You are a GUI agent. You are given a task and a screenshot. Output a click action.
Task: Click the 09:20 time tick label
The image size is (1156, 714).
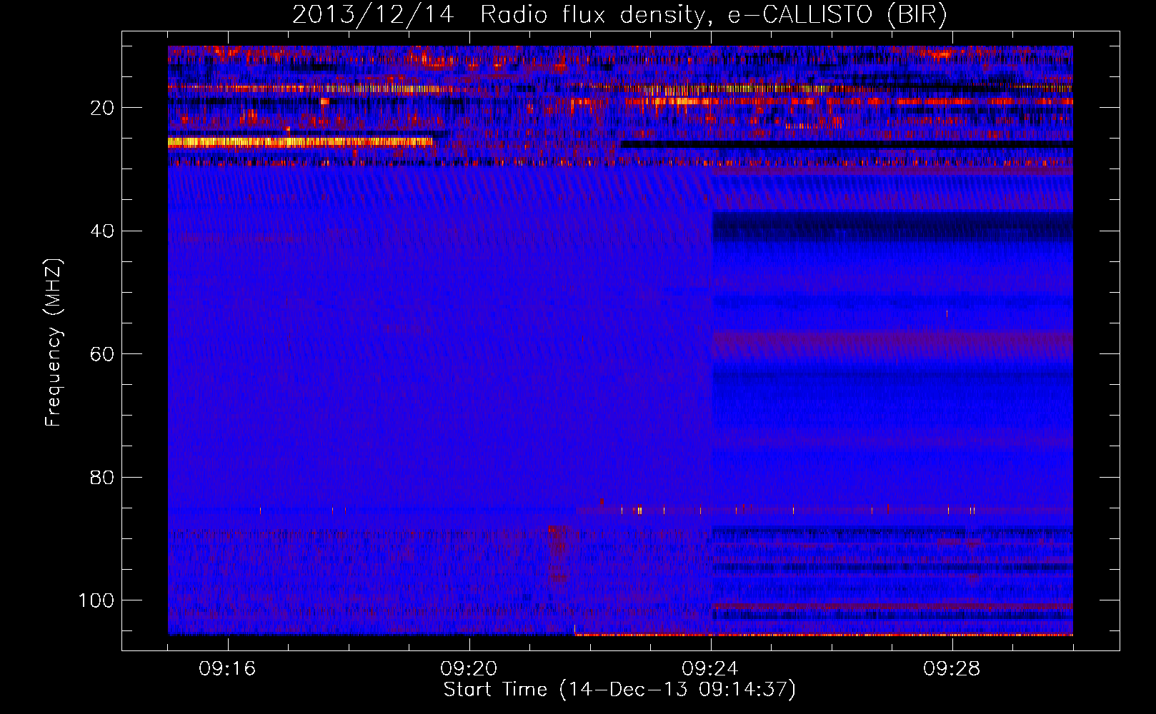coord(469,669)
